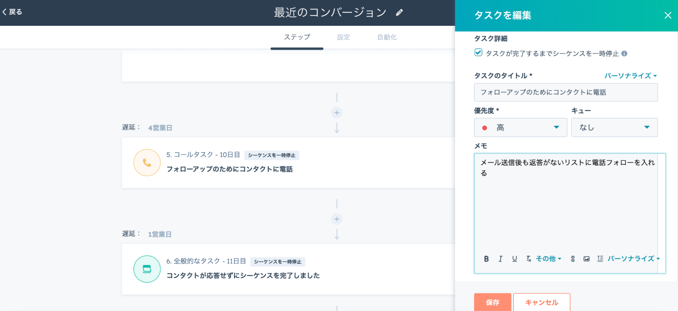The height and width of the screenshot is (311, 678).
Task: Switch to the 設定 tab
Action: click(x=343, y=37)
